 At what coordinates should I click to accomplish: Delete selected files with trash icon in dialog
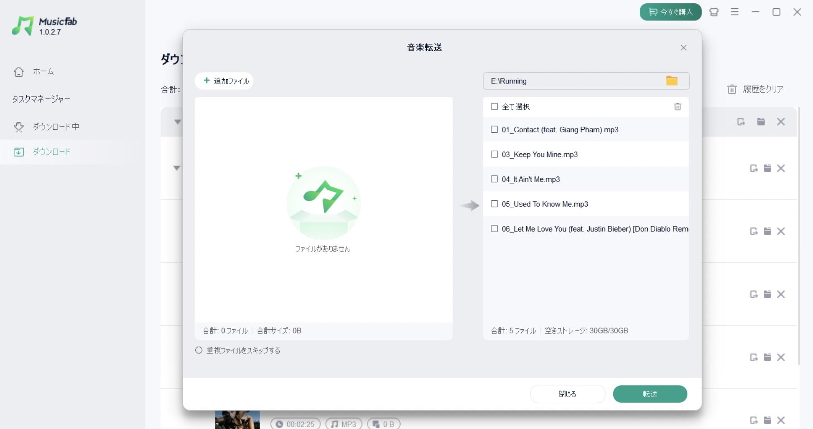pyautogui.click(x=677, y=106)
